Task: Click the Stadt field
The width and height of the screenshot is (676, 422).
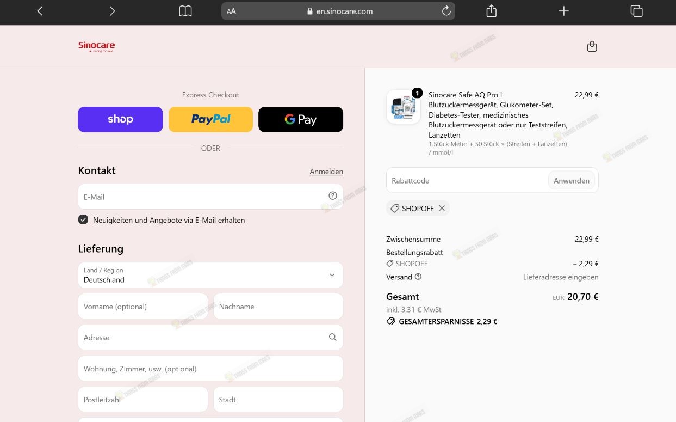Action: 278,400
